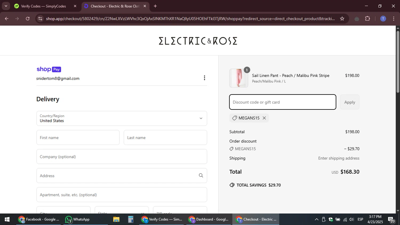Click the volume speaker tray icon
Viewport: 400px width, 225px height.
(x=351, y=219)
